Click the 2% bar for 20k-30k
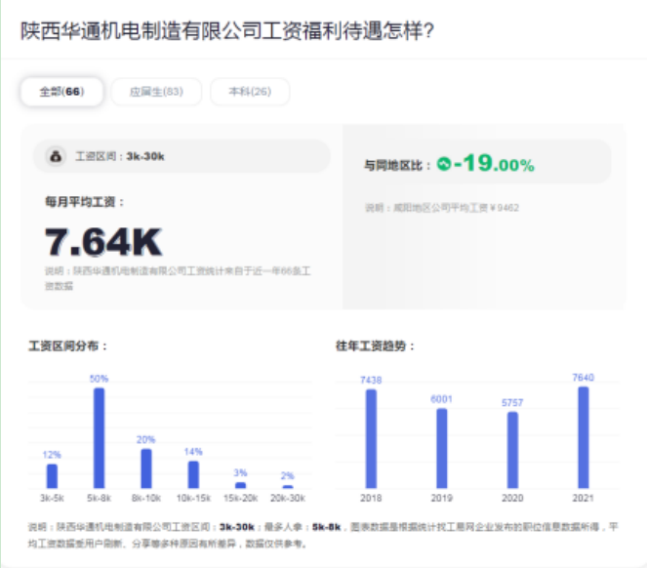Screen dimensions: 647x568 288,487
